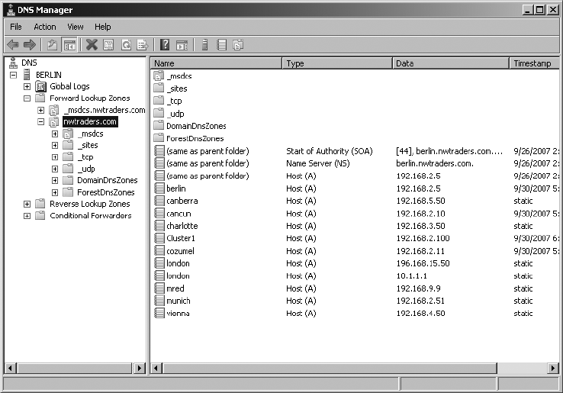Click the Delete (X) toolbar icon
This screenshot has width=563, height=393.
pyautogui.click(x=92, y=45)
